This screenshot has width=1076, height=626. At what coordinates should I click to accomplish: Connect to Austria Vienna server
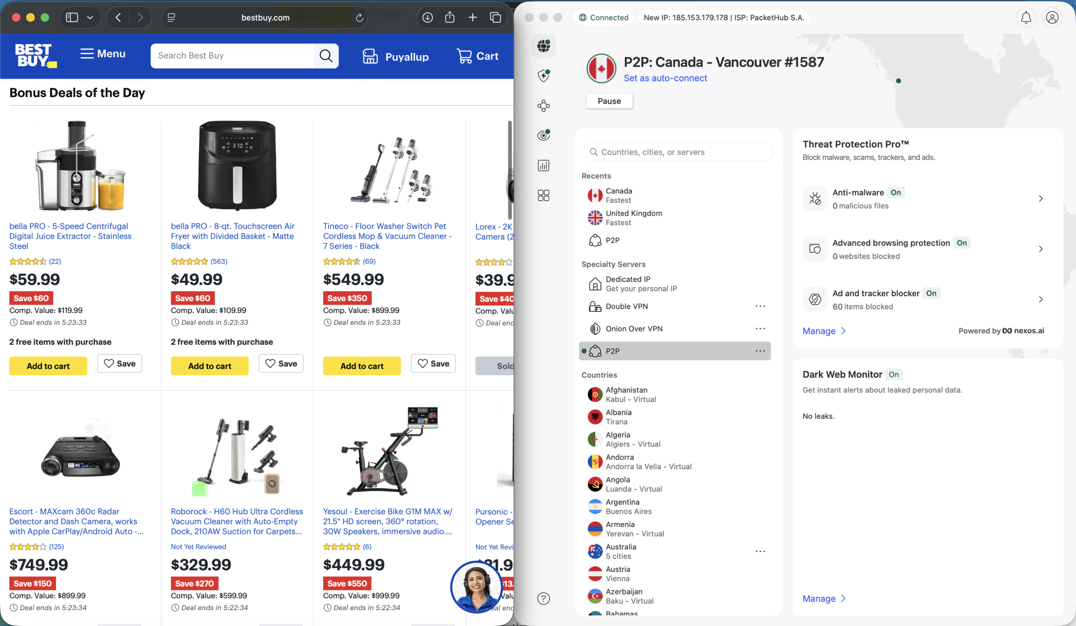[x=675, y=574]
